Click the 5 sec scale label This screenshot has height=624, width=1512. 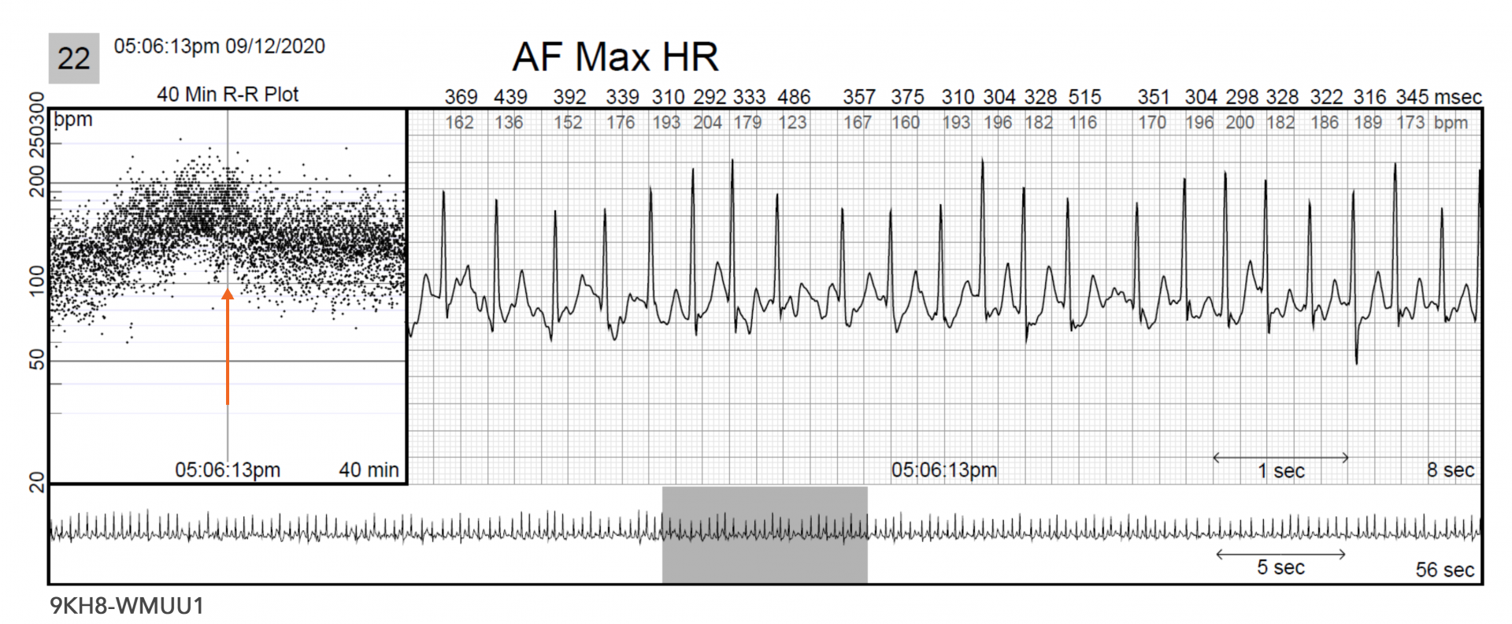point(1281,567)
